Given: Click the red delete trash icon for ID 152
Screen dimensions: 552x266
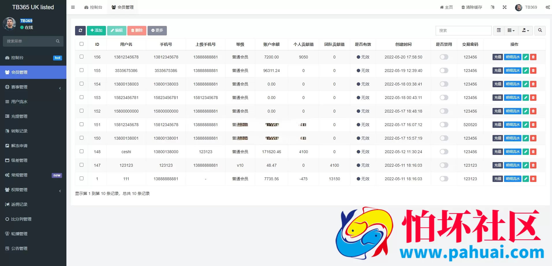Looking at the screenshot, I should point(533,111).
